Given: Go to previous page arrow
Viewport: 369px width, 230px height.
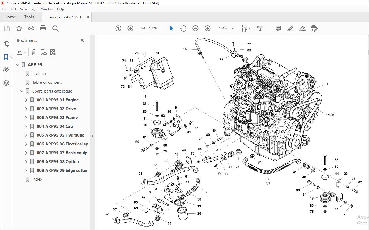Looking at the screenshot, I should (x=118, y=28).
